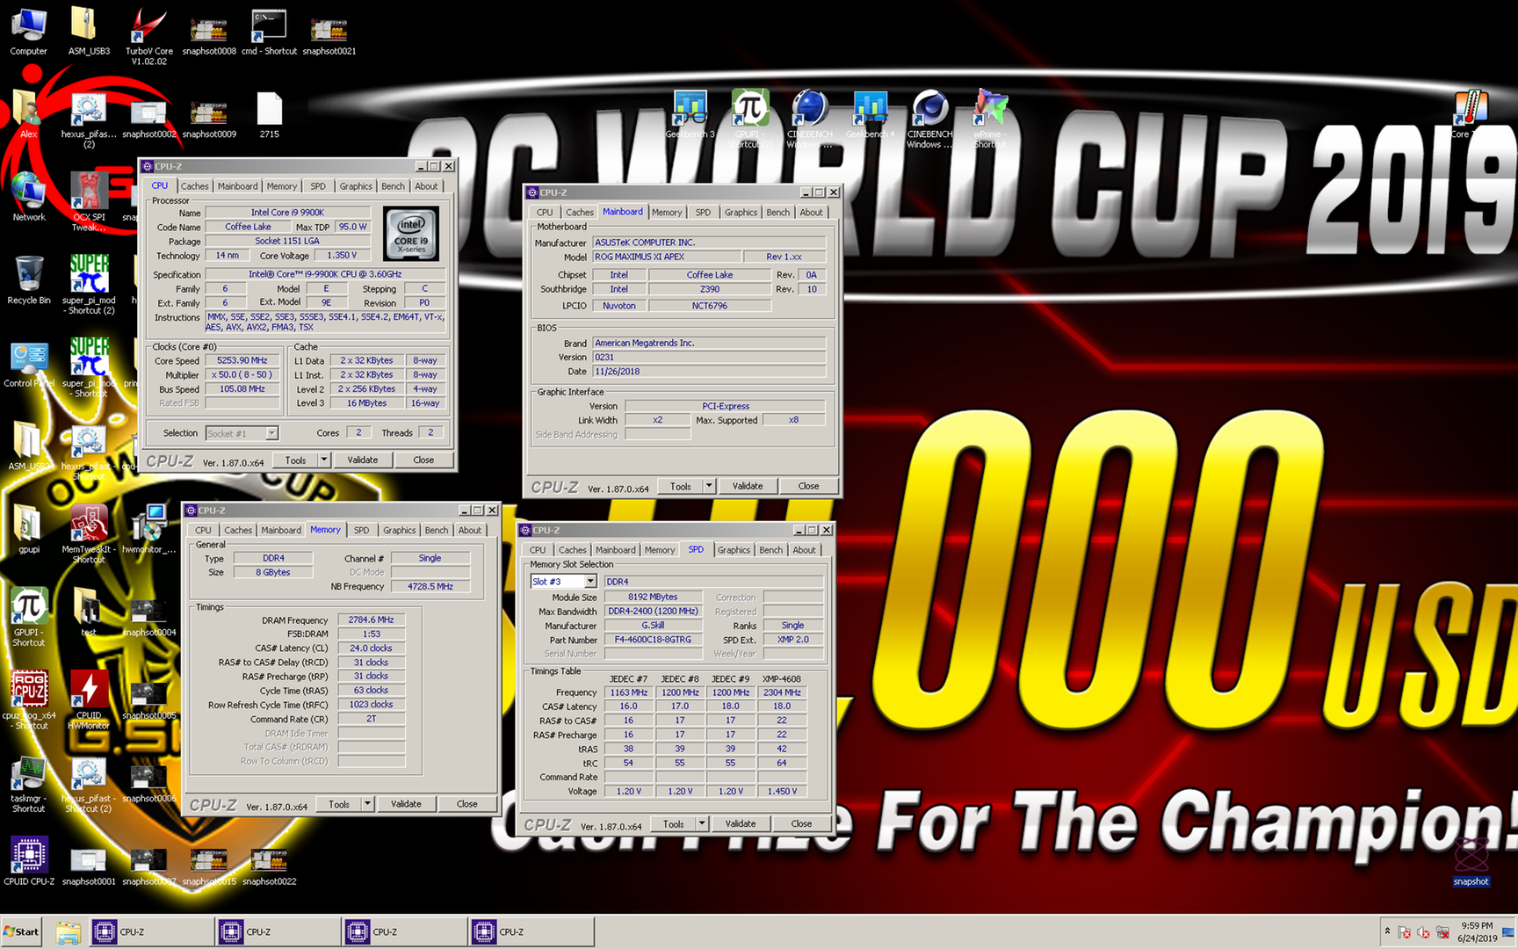Screen dimensions: 1518x949
Task: Open Tools dropdown arrow in SPD window
Action: click(x=701, y=823)
